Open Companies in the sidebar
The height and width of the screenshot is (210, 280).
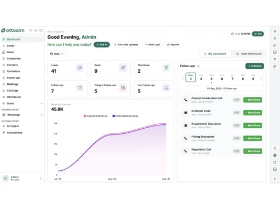tap(22, 59)
